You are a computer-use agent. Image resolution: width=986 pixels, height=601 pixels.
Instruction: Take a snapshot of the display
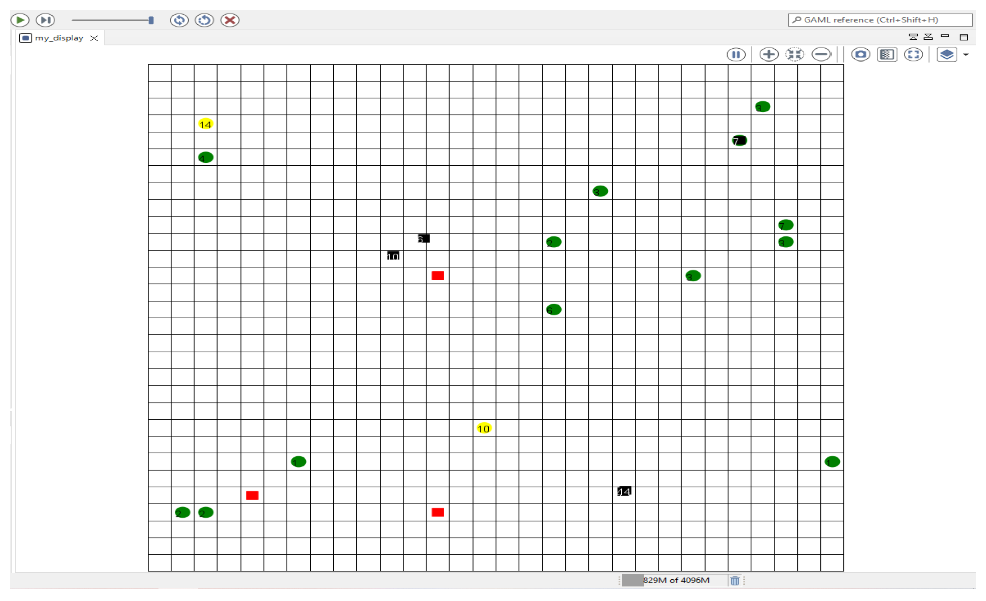pos(860,54)
